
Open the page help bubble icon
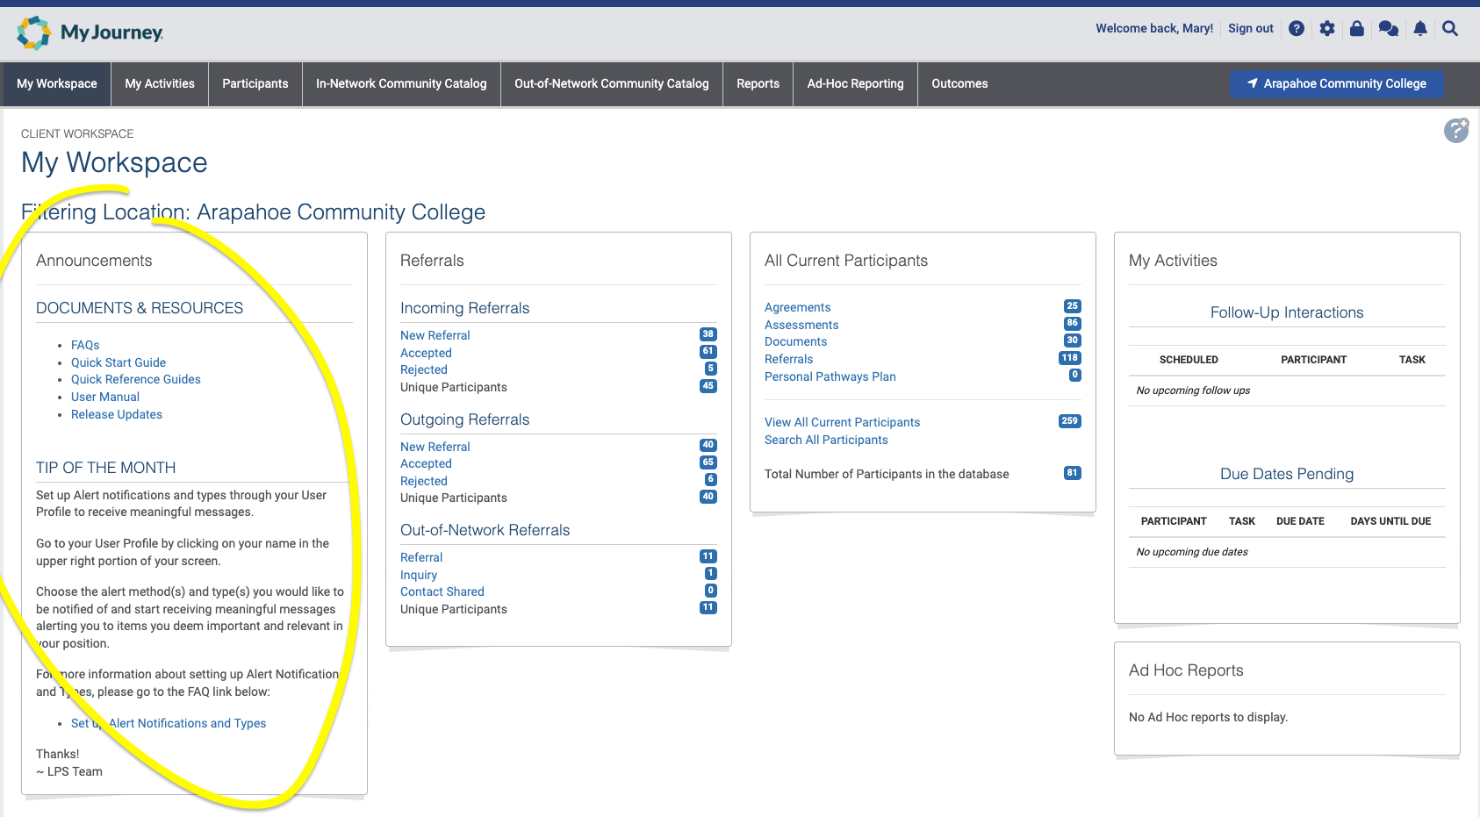click(1455, 131)
